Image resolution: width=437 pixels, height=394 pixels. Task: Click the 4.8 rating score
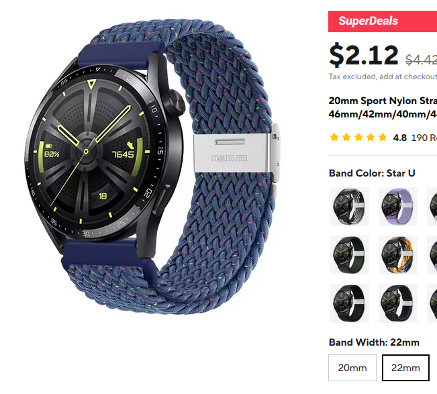tap(399, 138)
